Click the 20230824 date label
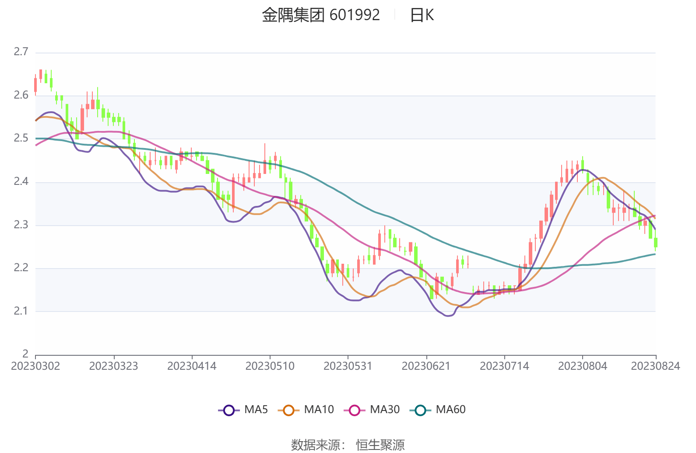Viewport: 696px width, 453px height. [655, 366]
